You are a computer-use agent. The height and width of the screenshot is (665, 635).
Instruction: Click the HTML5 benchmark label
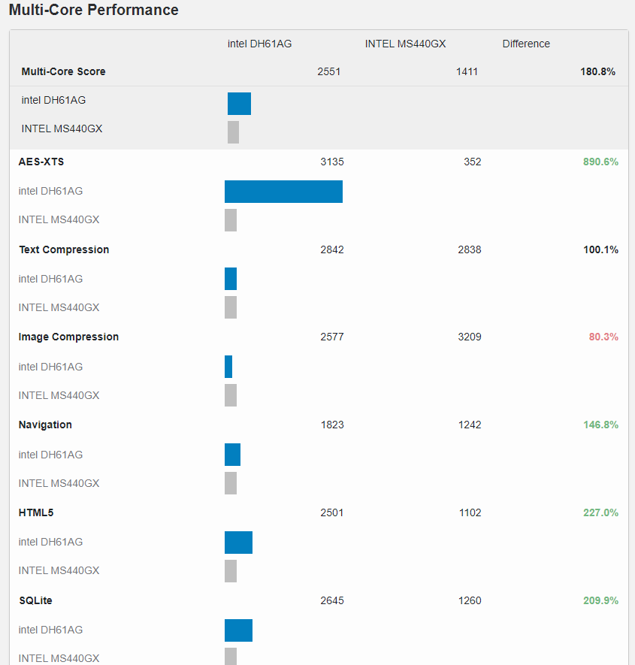(36, 512)
